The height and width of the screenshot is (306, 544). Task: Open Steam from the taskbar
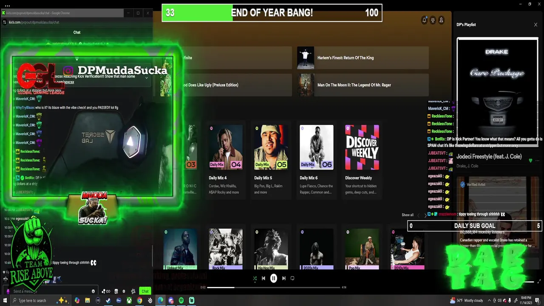(x=108, y=300)
